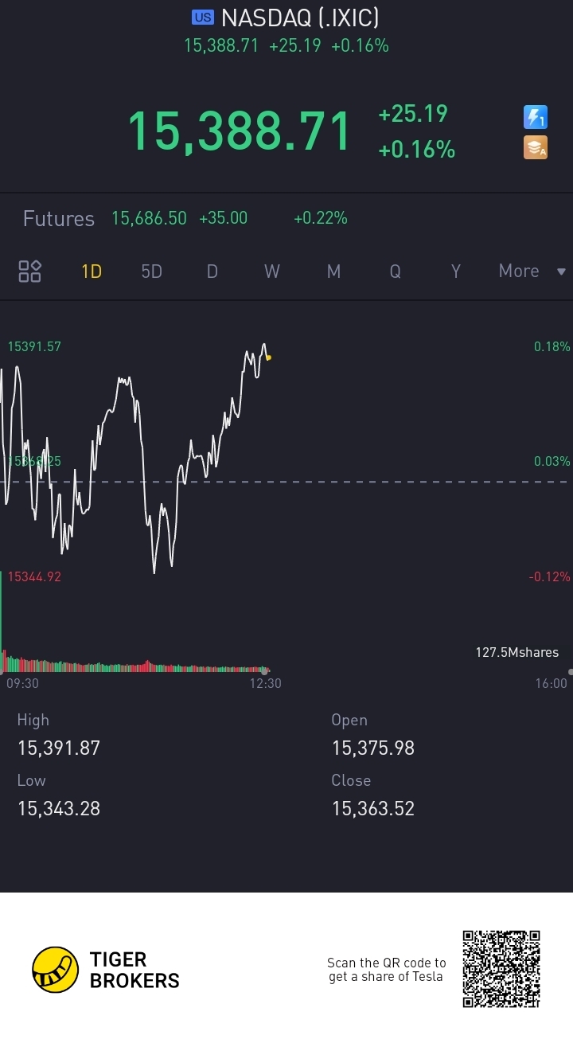
Task: Tap the large 15,388.71 index price
Action: click(239, 131)
